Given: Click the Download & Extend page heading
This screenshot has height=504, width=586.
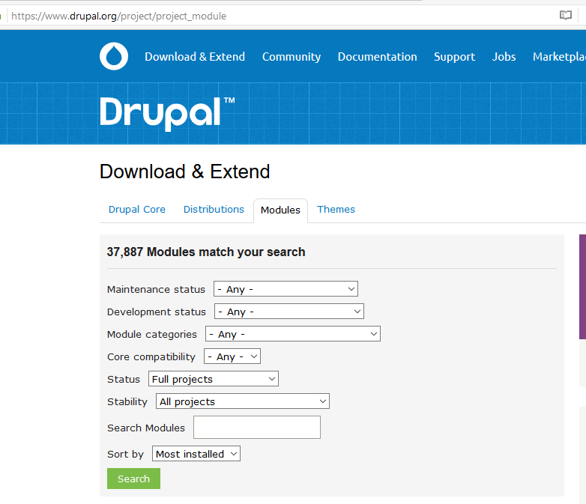Looking at the screenshot, I should click(x=184, y=171).
